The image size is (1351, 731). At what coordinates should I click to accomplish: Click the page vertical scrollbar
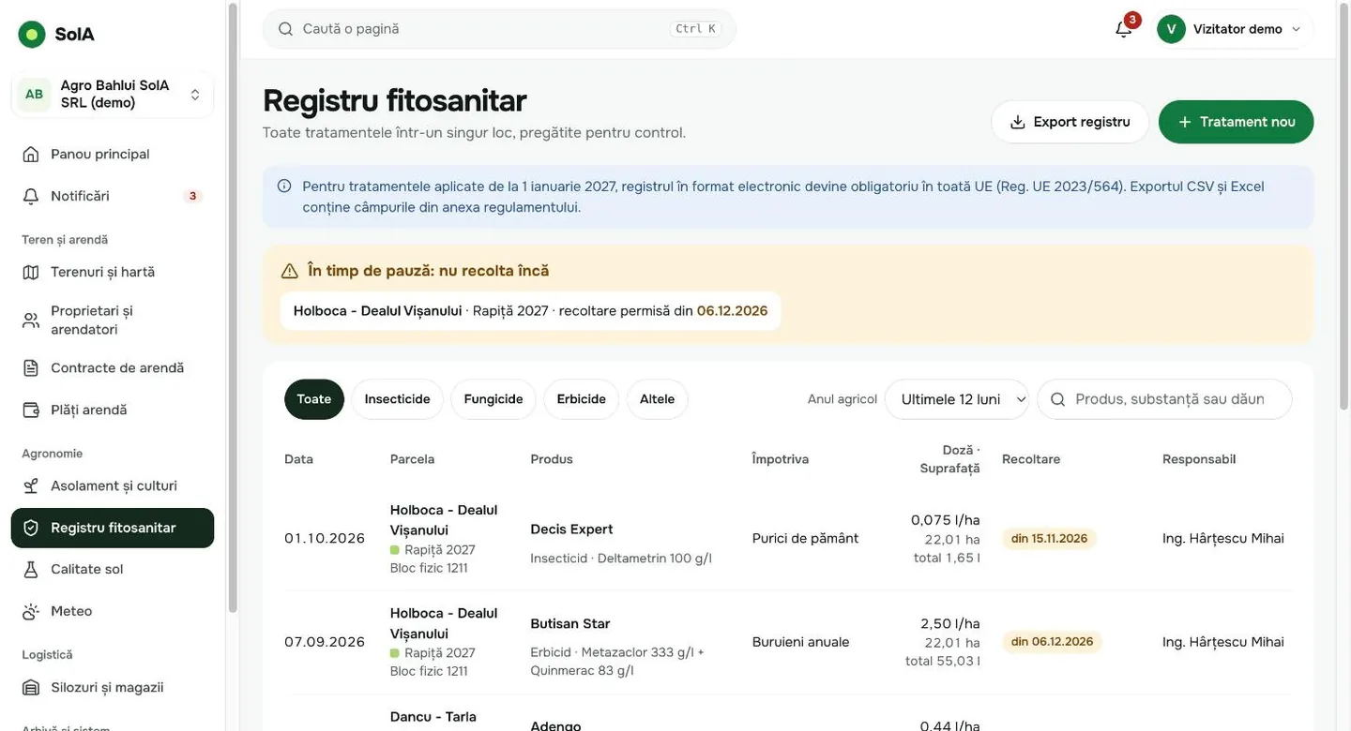coord(1343,206)
